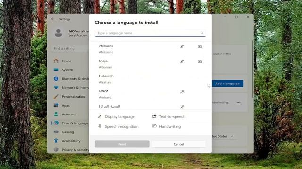
Task: Click the Network wifi icon
Action: coord(56,88)
